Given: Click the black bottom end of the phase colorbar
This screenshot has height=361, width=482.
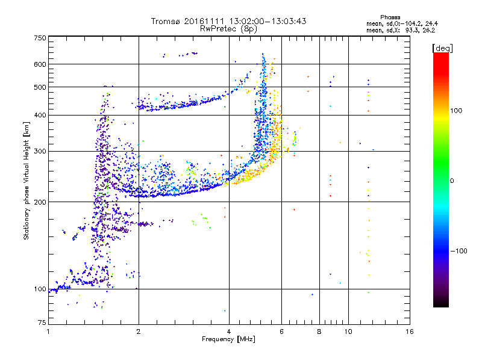Looking at the screenshot, I should [x=441, y=304].
